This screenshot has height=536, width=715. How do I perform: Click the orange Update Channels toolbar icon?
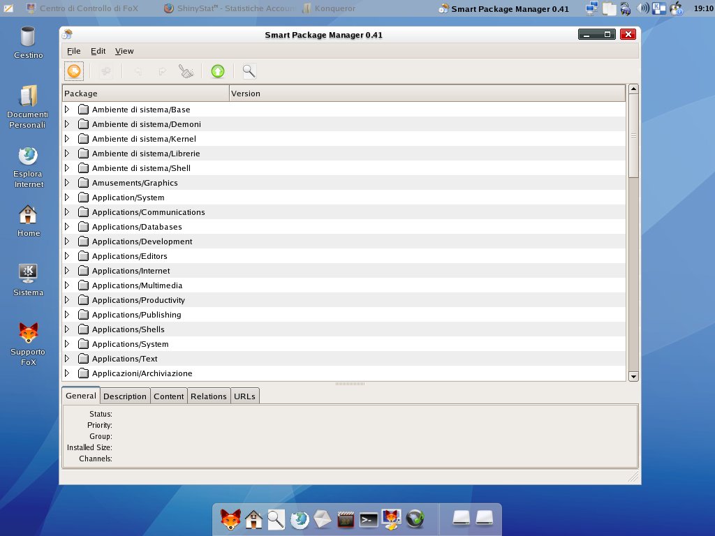(x=74, y=71)
